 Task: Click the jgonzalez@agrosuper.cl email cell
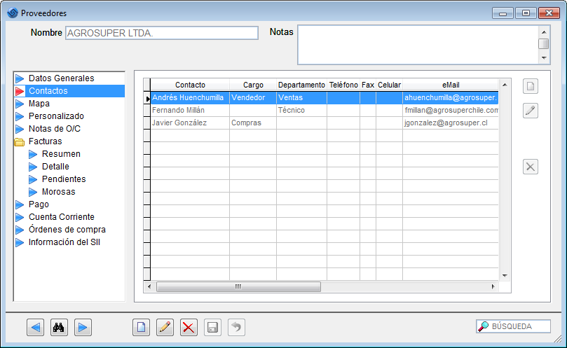point(451,123)
